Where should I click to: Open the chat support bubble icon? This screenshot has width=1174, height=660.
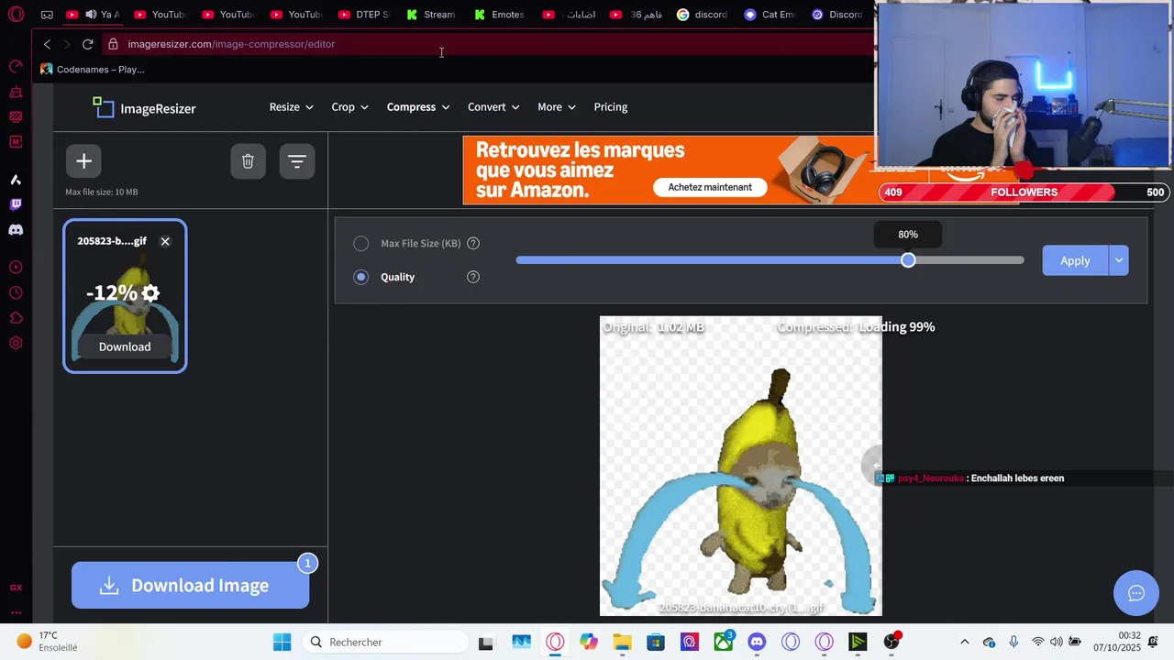pos(1135,593)
